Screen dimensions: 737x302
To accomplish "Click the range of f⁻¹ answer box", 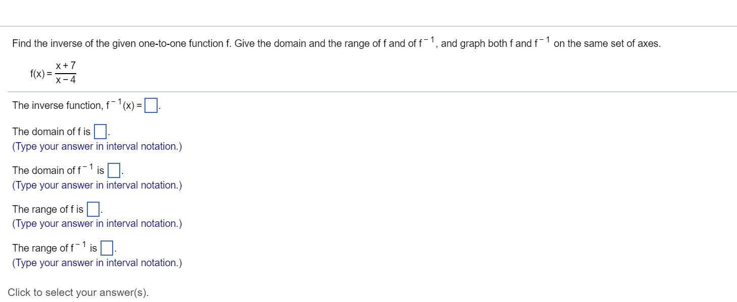I will [106, 248].
